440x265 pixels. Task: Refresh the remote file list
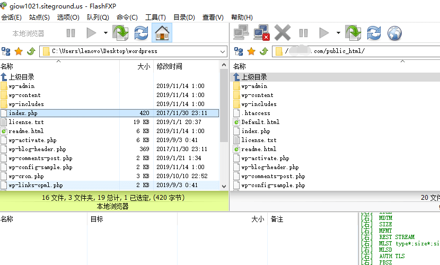tap(374, 33)
